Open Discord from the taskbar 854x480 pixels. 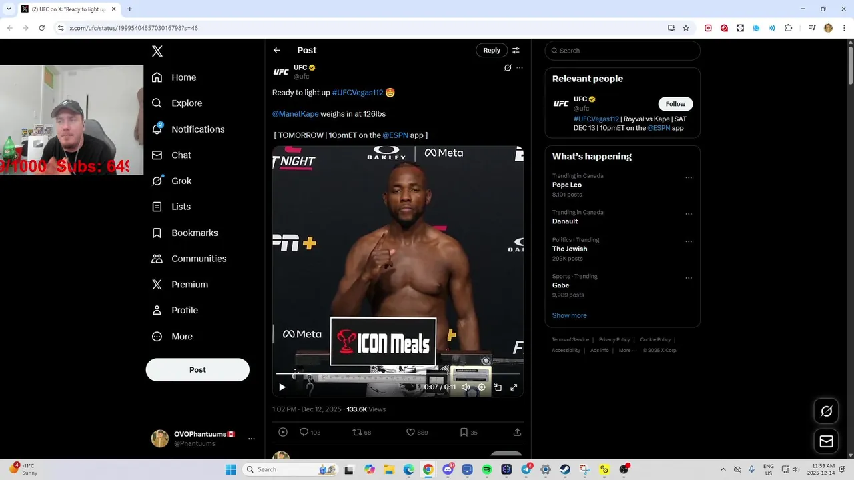tap(448, 469)
